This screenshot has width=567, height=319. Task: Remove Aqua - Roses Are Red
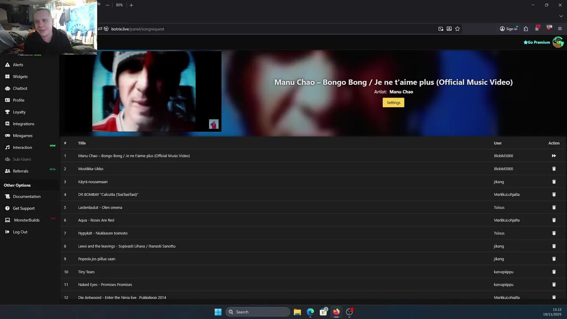click(x=554, y=220)
